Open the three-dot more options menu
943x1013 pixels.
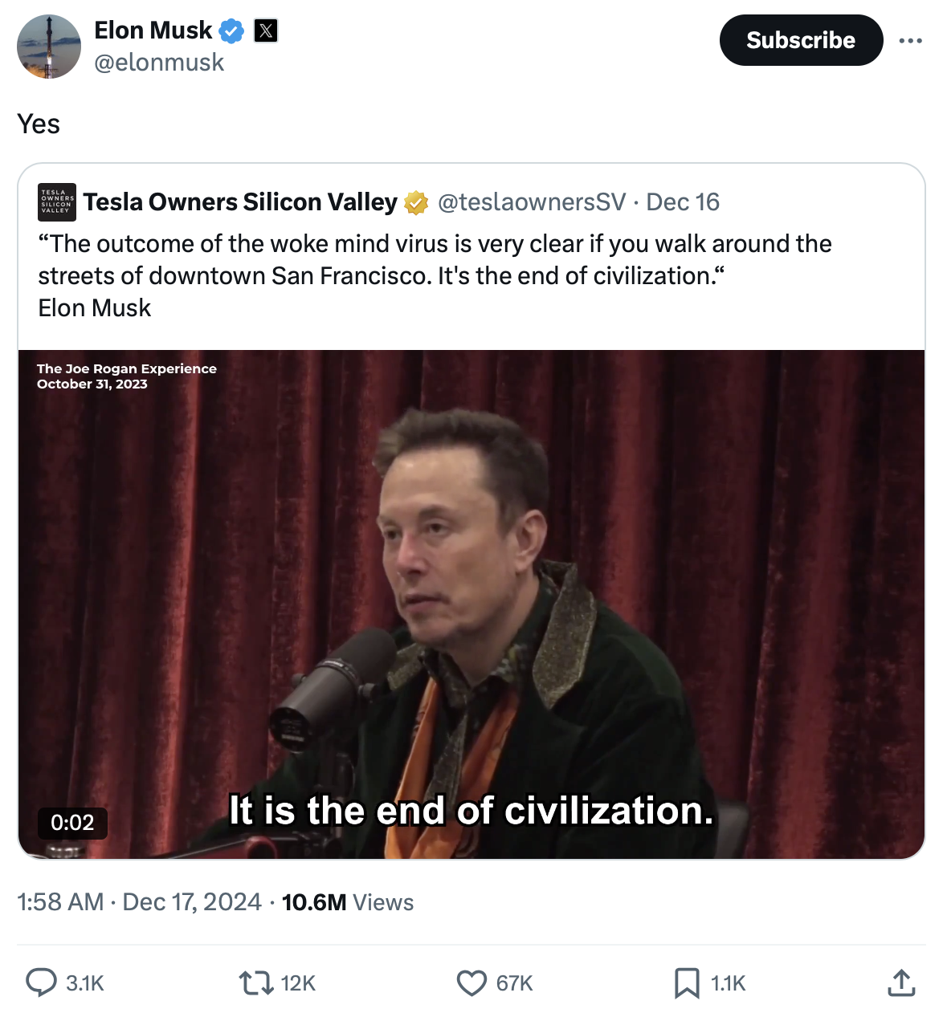click(910, 40)
